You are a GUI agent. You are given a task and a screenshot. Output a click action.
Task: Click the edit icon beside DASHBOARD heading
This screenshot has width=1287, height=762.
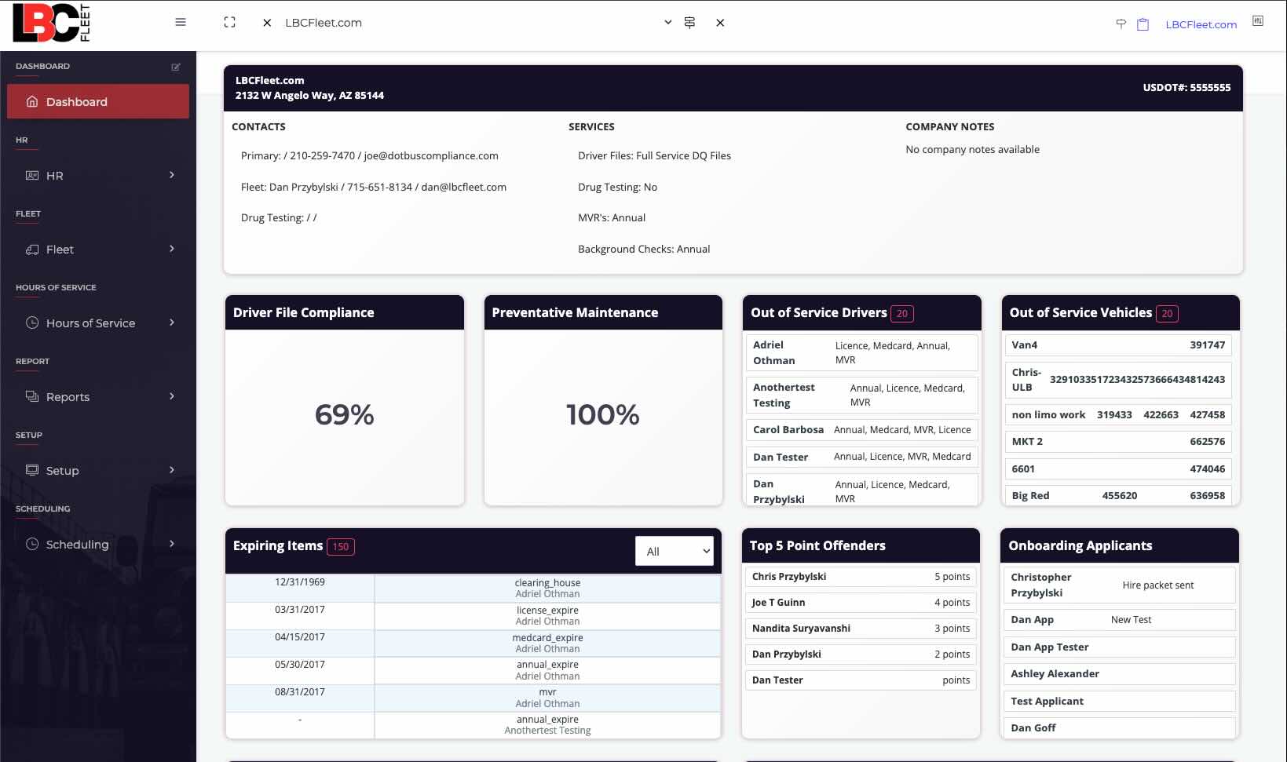click(176, 67)
